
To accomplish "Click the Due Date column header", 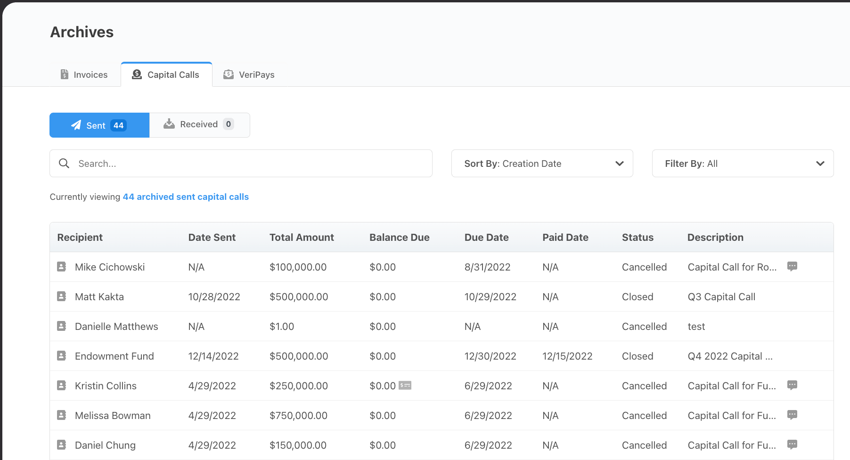I will pos(487,237).
